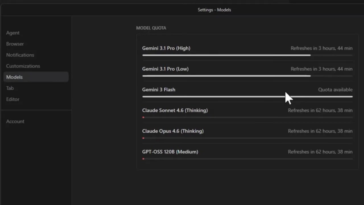364x205 pixels.
Task: Open the Customizations settings page
Action: 23,66
